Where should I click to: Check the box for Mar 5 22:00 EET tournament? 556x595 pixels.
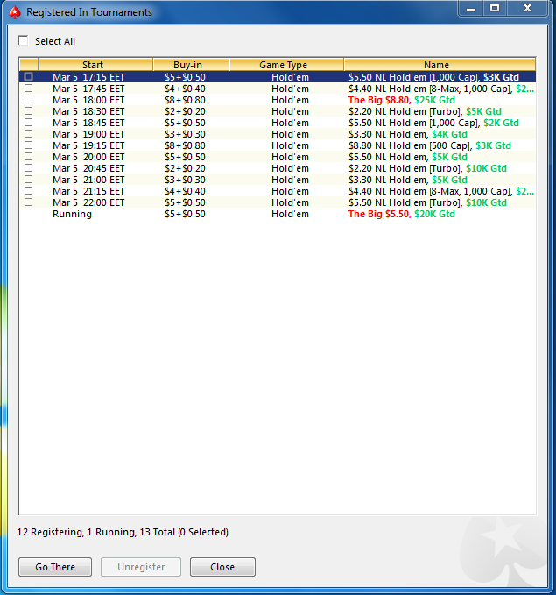pyautogui.click(x=28, y=202)
